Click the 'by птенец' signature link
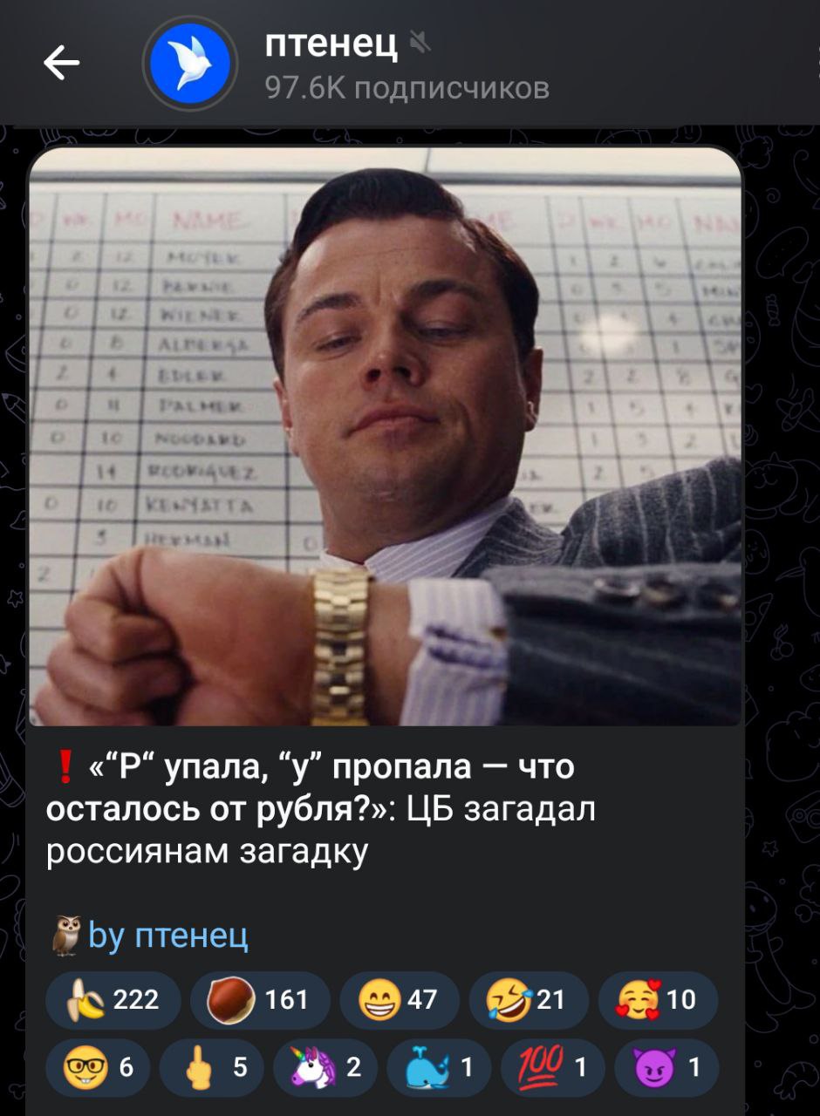The height and width of the screenshot is (1116, 820). 168,936
